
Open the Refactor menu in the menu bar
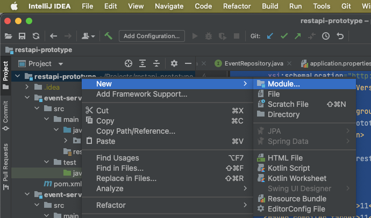point(237,6)
